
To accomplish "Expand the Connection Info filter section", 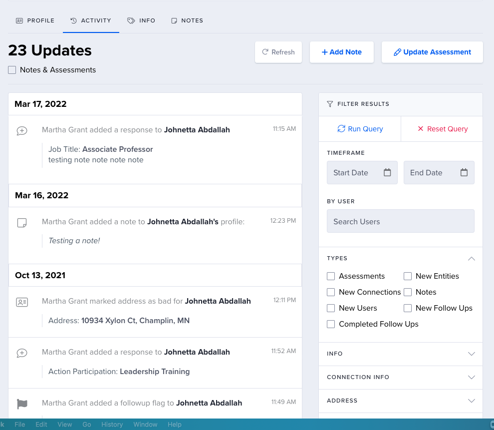I will 472,378.
